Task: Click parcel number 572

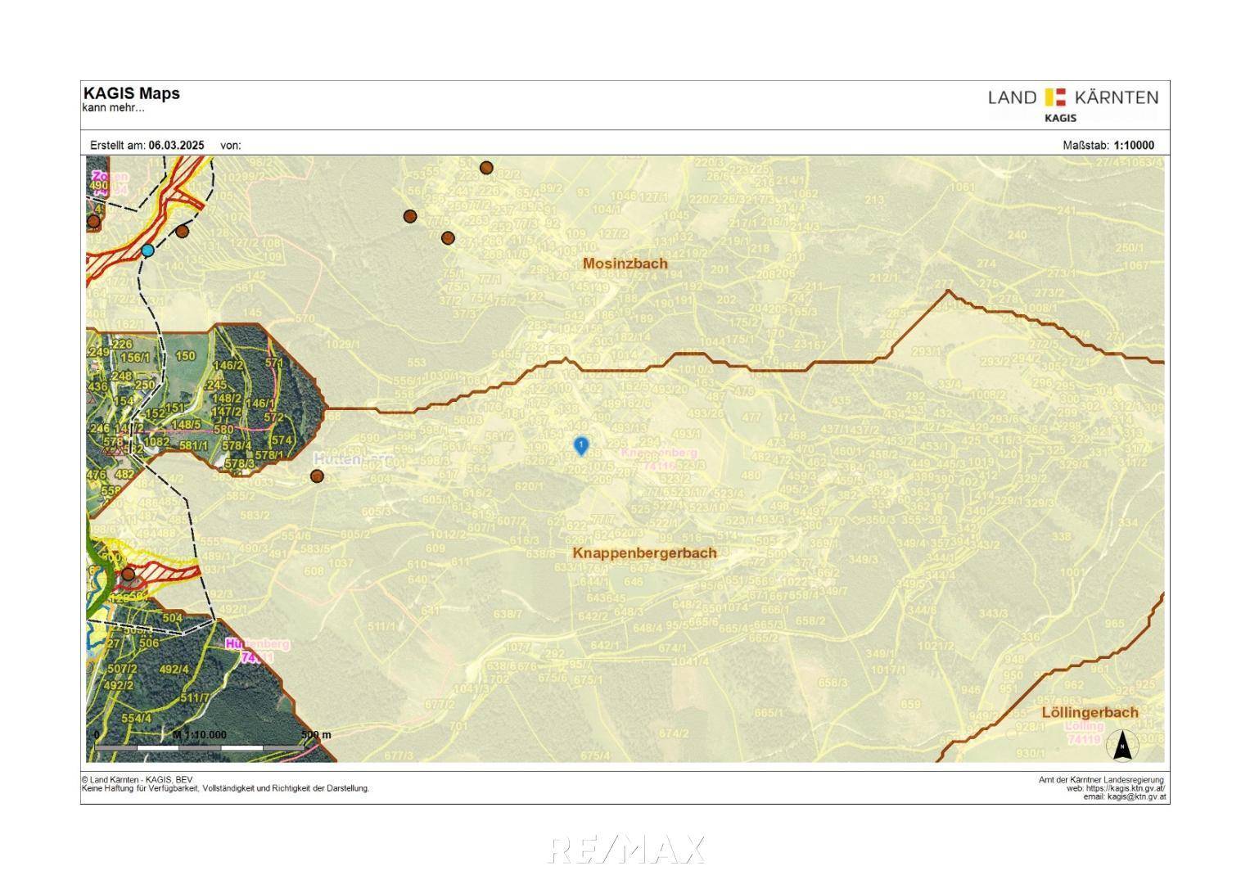Action: (x=274, y=417)
